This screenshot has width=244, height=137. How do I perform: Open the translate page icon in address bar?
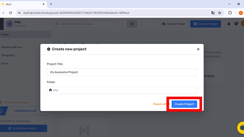(213, 13)
